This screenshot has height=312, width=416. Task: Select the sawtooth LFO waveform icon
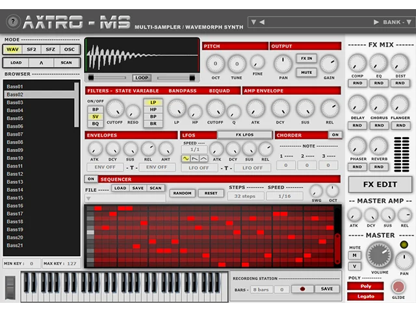click(195, 159)
